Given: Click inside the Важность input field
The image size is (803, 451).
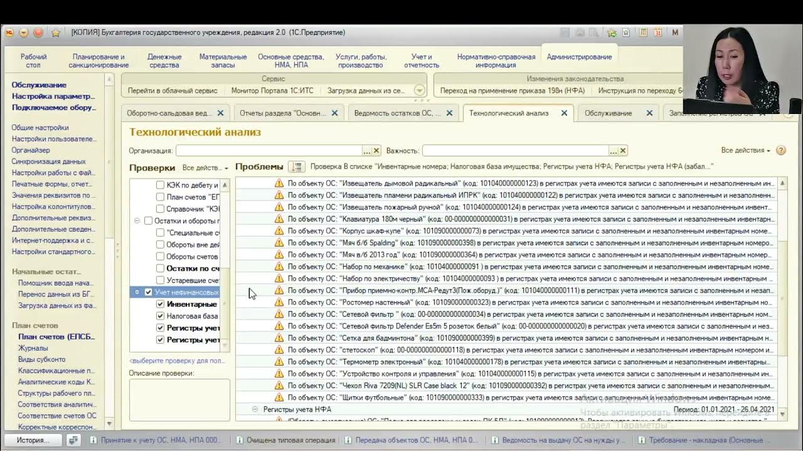Looking at the screenshot, I should (x=515, y=150).
